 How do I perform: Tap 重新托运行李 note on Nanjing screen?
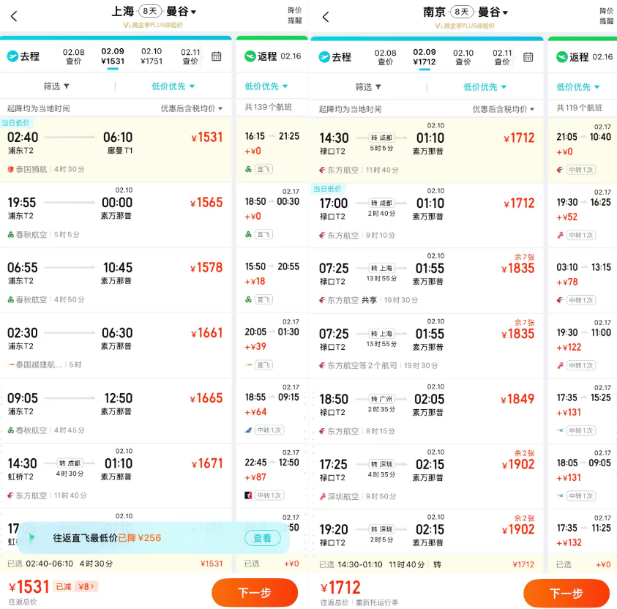[377, 602]
